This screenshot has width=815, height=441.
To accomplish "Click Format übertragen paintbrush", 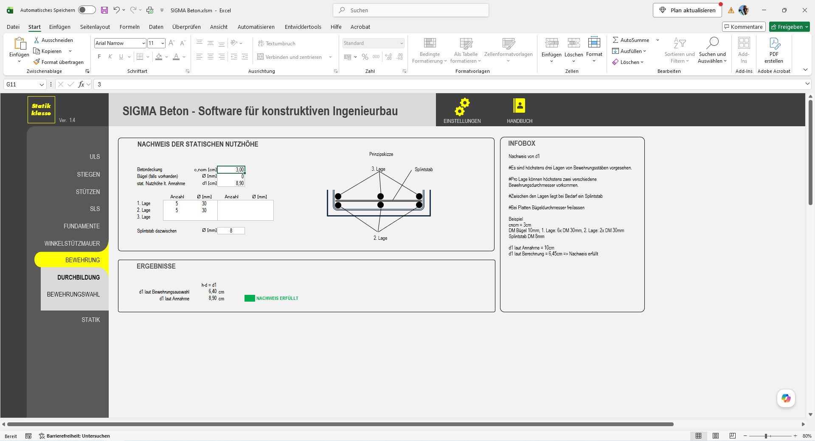I will point(59,62).
